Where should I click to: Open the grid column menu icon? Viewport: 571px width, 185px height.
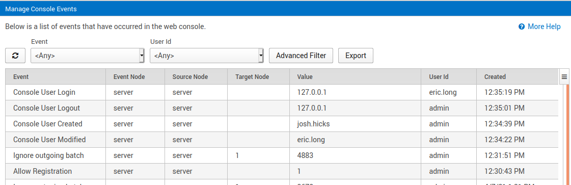564,77
